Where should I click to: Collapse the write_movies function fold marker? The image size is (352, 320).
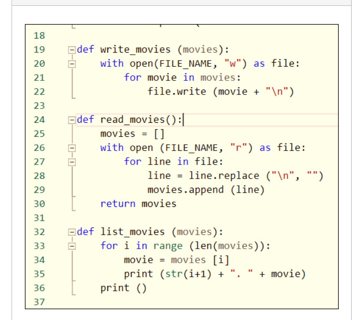[71, 49]
